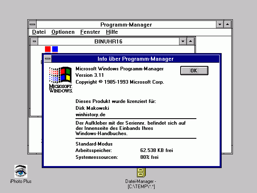Click the iPhoto Plus label text
257x193 pixels.
click(x=21, y=181)
